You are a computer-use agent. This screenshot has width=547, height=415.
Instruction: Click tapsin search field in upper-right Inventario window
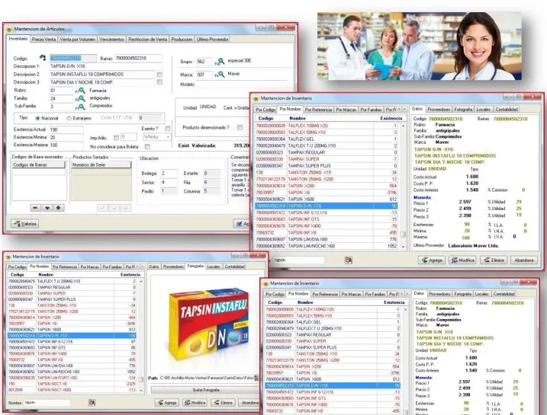coord(298,260)
